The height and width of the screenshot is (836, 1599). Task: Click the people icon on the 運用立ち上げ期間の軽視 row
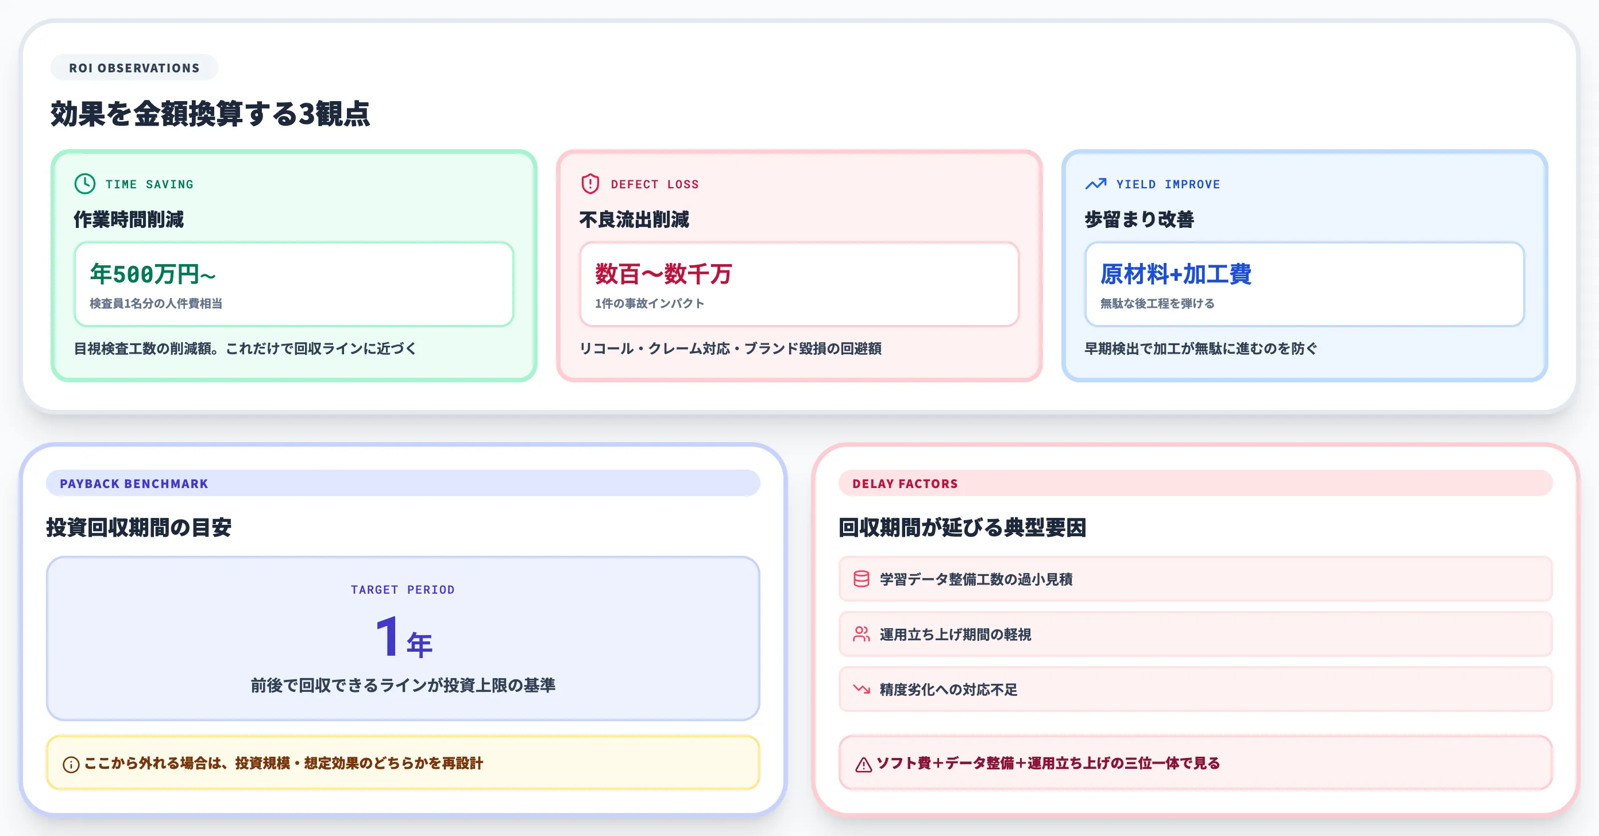point(860,634)
